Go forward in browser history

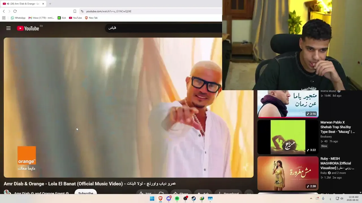click(x=9, y=11)
